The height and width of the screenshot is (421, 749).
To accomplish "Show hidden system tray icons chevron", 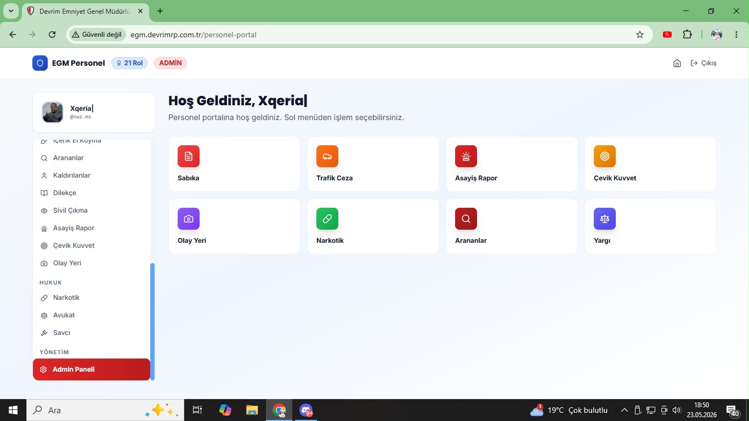I will 624,410.
